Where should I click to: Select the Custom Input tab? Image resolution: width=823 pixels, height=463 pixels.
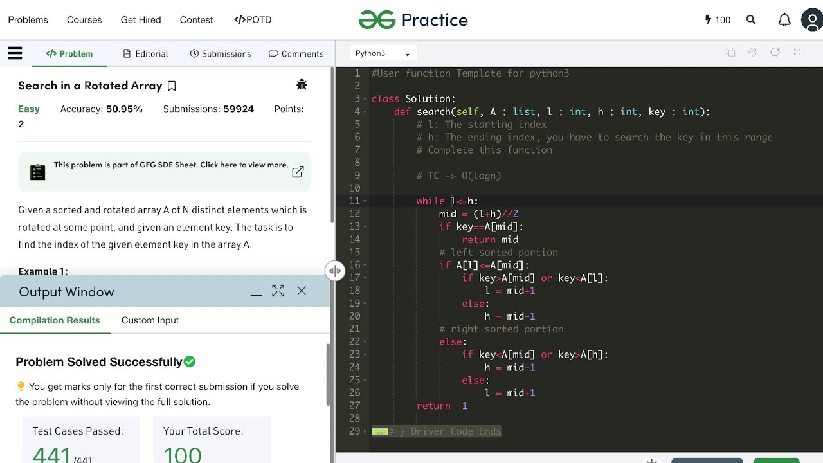[x=150, y=320]
